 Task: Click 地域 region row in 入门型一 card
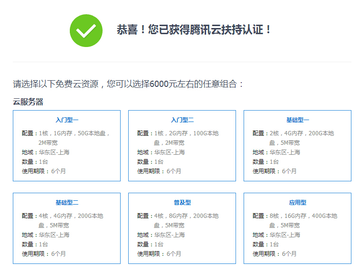pos(46,152)
